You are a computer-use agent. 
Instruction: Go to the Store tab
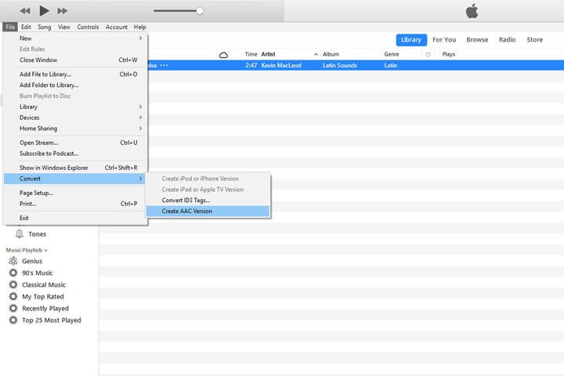[x=534, y=40]
